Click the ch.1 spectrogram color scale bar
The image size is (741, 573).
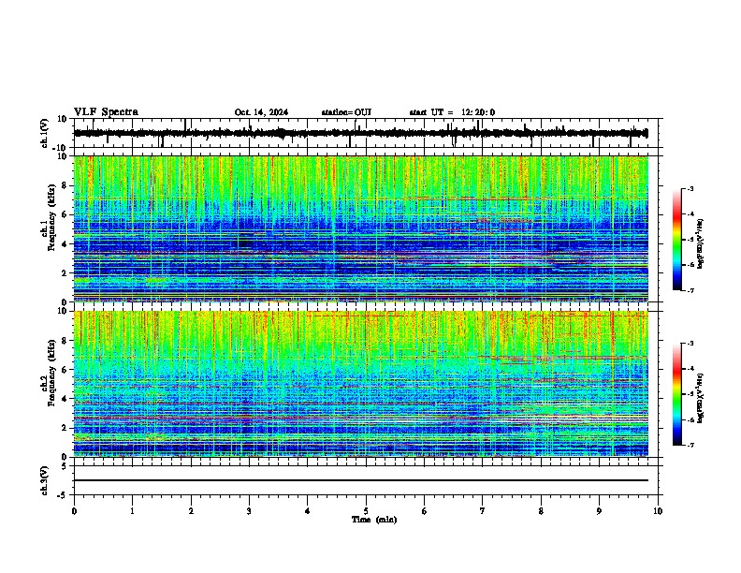pos(677,239)
